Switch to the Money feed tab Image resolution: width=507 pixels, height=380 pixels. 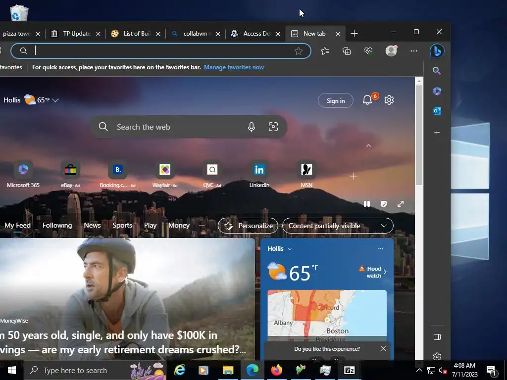pyautogui.click(x=179, y=226)
